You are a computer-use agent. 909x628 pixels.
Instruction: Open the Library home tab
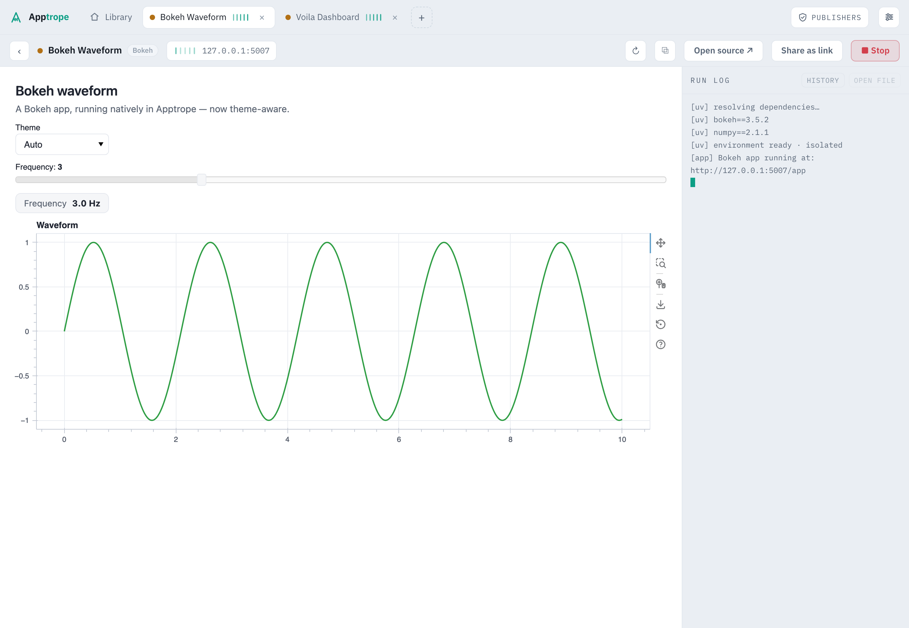click(111, 17)
